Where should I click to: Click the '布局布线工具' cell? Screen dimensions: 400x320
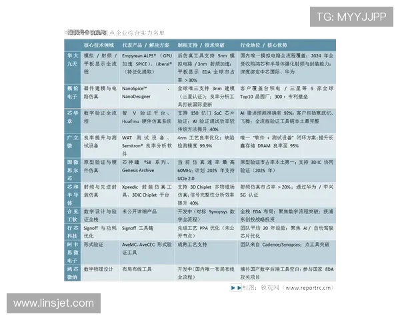tap(147, 273)
